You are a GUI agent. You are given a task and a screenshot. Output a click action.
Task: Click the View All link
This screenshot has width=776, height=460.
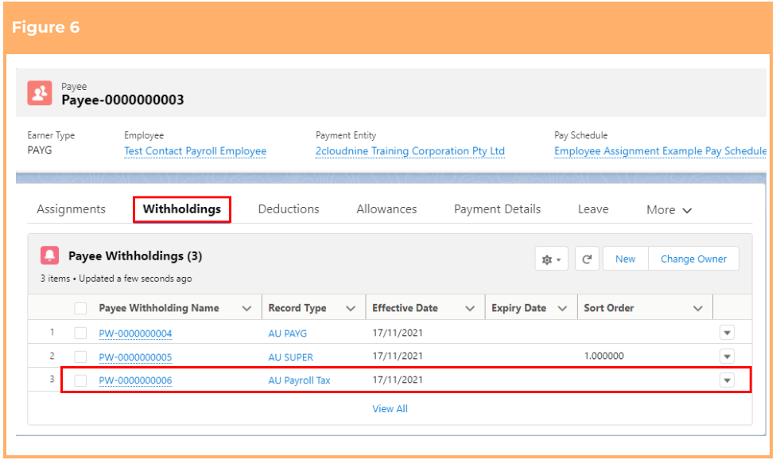tap(390, 409)
